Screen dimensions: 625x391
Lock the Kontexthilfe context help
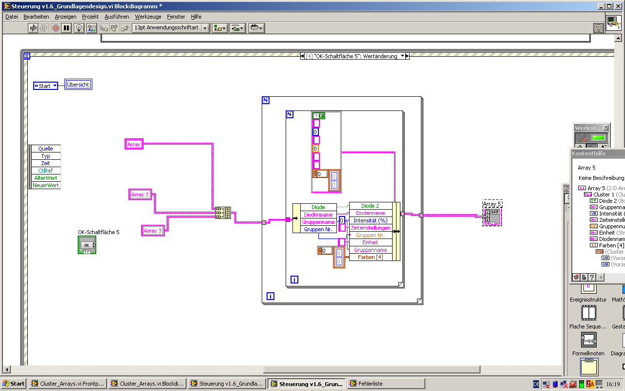[584, 277]
